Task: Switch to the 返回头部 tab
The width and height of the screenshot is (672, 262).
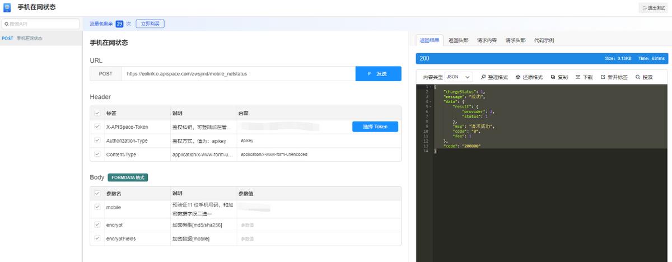Action: (458, 40)
